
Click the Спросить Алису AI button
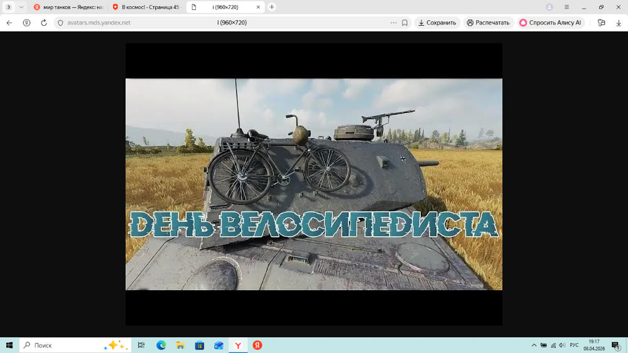tap(551, 23)
